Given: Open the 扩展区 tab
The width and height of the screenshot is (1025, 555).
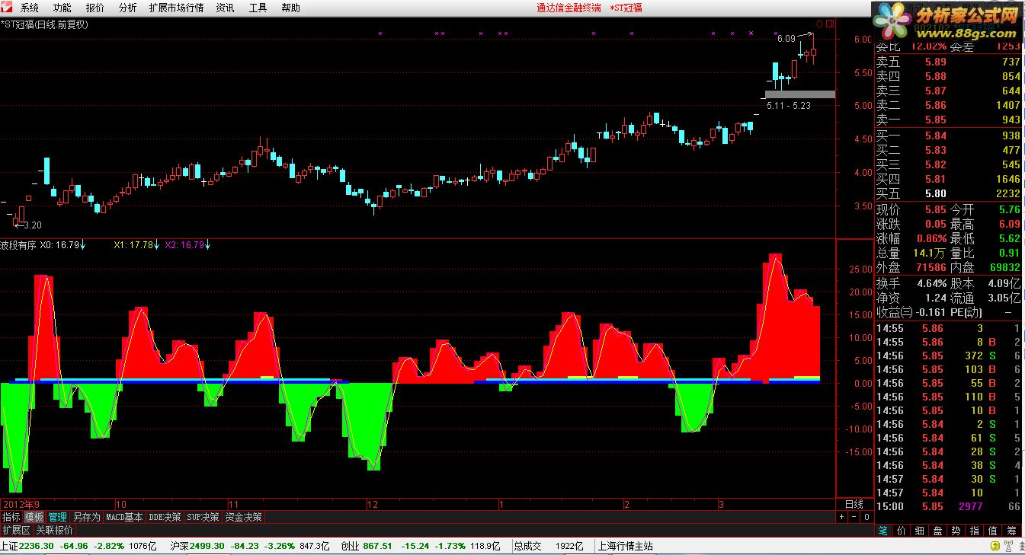Looking at the screenshot, I should coord(16,530).
